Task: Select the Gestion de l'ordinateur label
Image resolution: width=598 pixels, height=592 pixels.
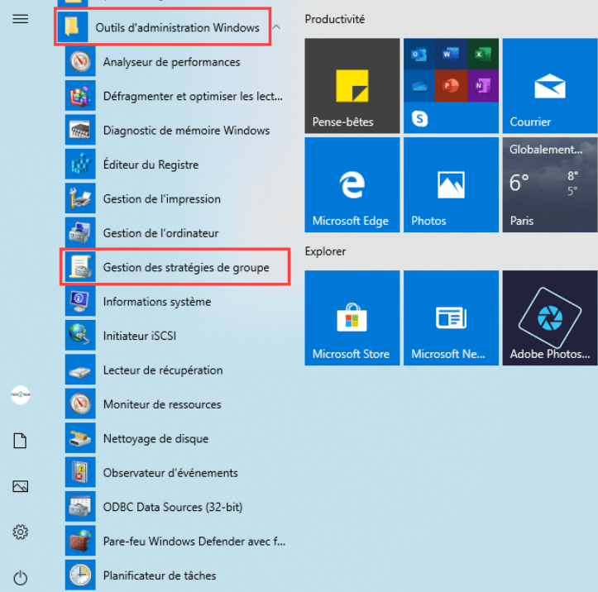Action: 161,233
